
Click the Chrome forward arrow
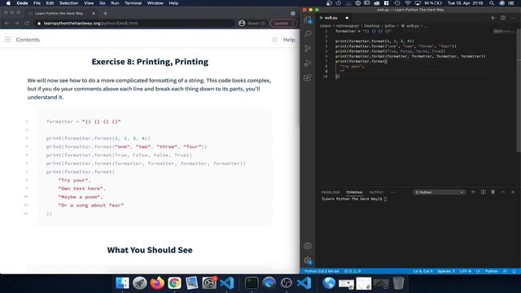(x=16, y=24)
